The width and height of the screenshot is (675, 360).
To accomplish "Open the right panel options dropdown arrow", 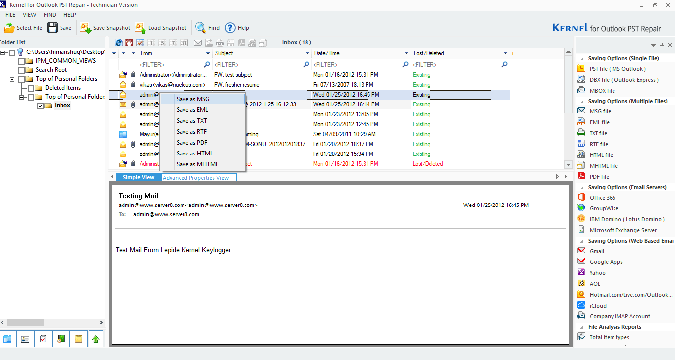I will click(x=654, y=45).
